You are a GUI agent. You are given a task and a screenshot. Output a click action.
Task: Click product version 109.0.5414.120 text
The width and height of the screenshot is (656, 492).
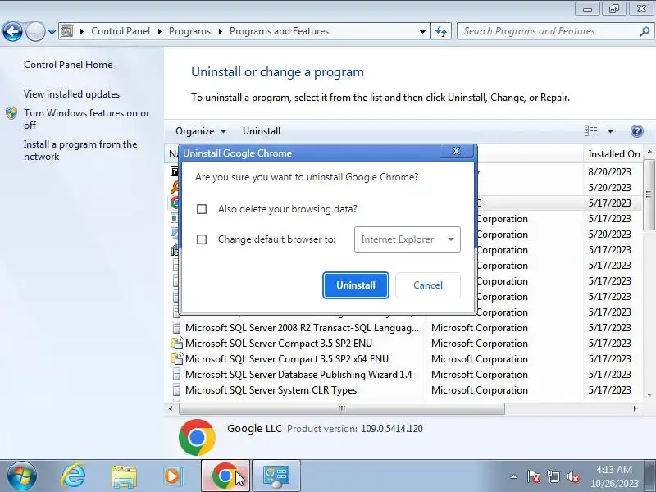pos(392,429)
